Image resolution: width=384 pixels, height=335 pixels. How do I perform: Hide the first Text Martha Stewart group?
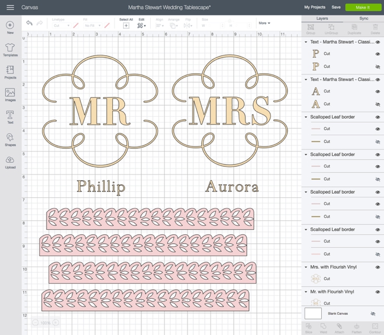pyautogui.click(x=378, y=42)
